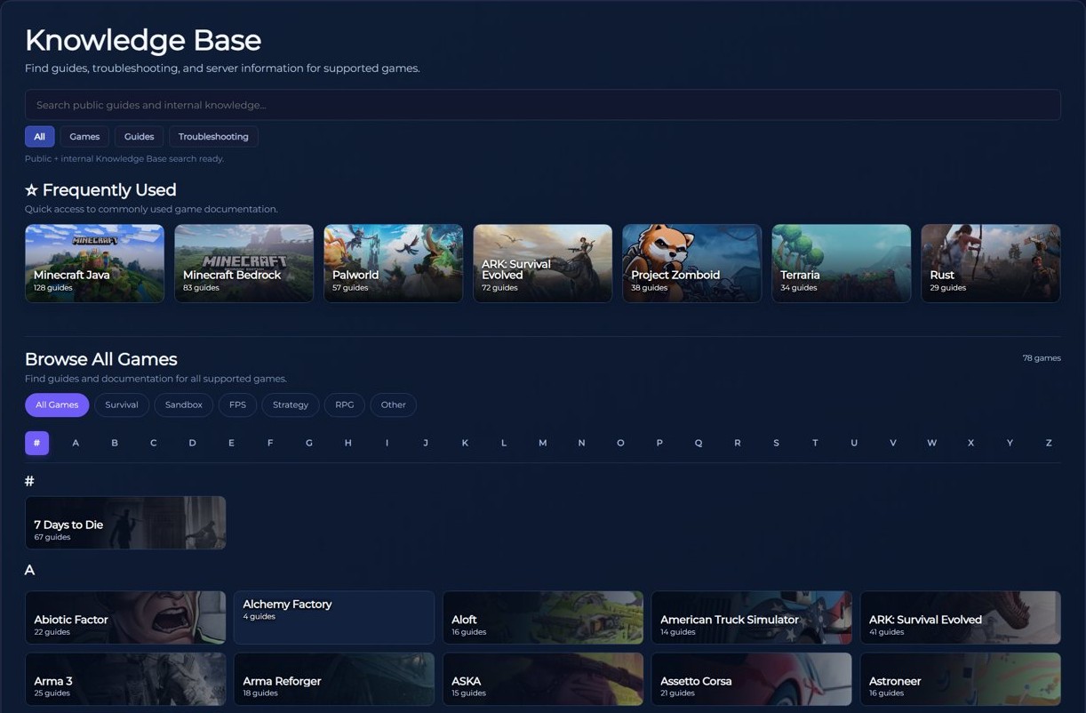Jump to the # alphabet section
1086x713 pixels.
(x=36, y=443)
